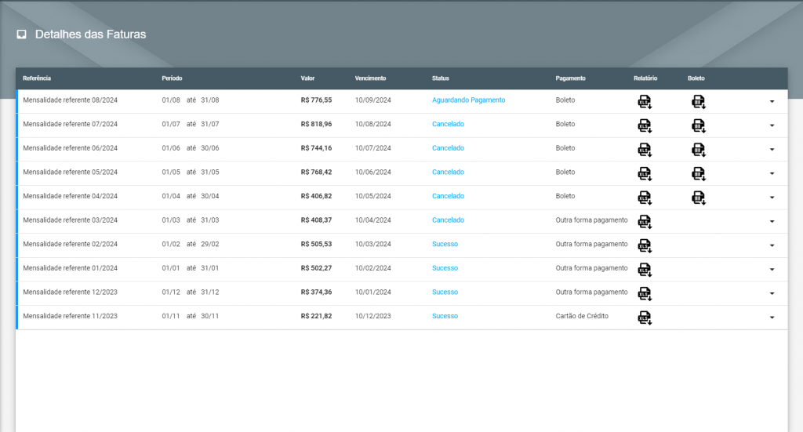Download the report for Mensalidade 08/2024

tap(645, 102)
